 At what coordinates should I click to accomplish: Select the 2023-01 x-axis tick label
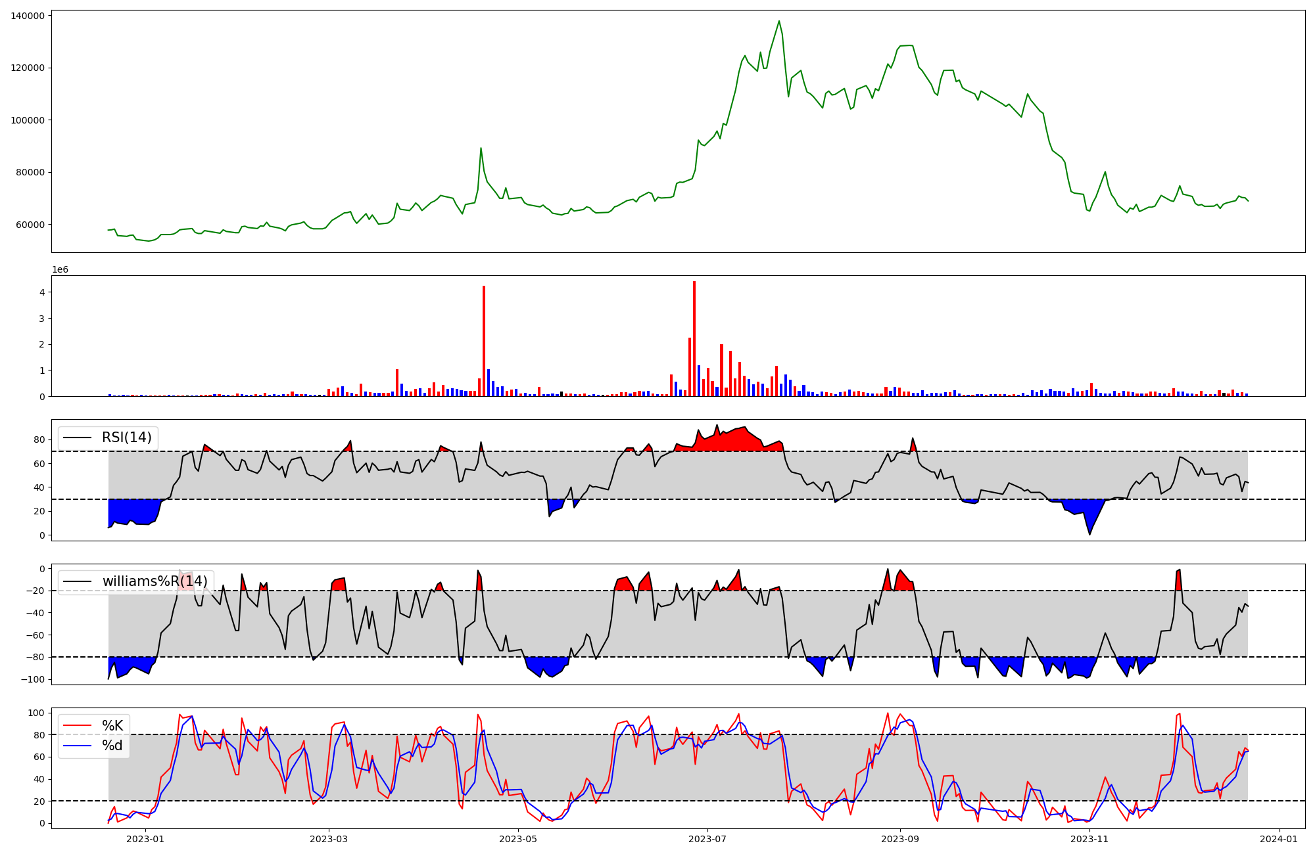click(x=145, y=839)
